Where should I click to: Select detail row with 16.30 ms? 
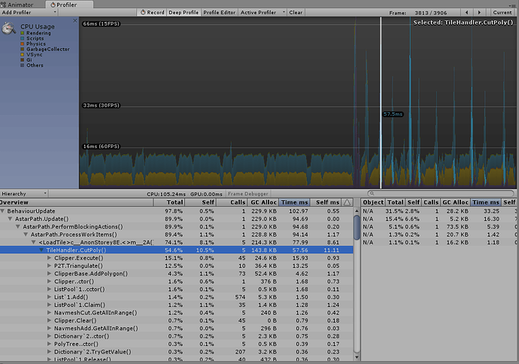439,219
